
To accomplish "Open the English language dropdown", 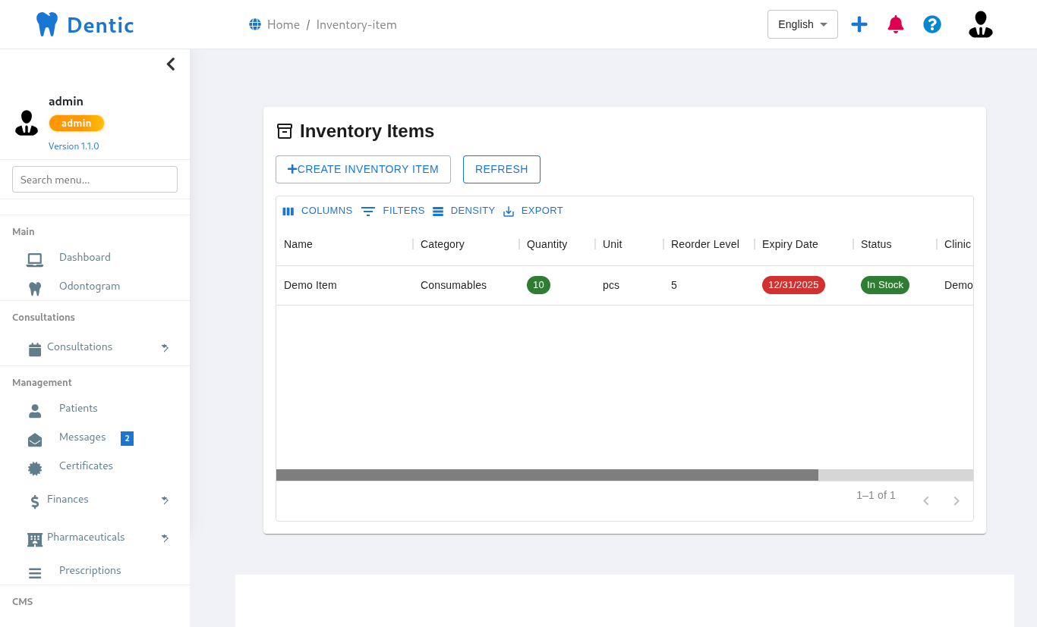I will point(802,24).
